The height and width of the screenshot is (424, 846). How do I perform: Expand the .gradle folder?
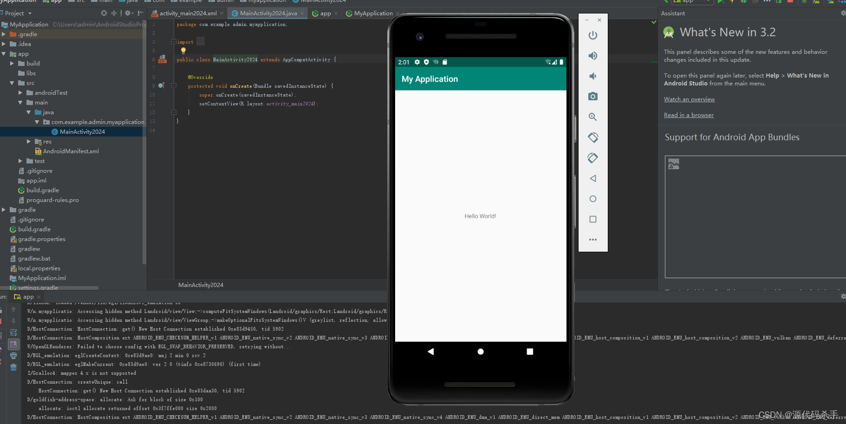[x=4, y=34]
